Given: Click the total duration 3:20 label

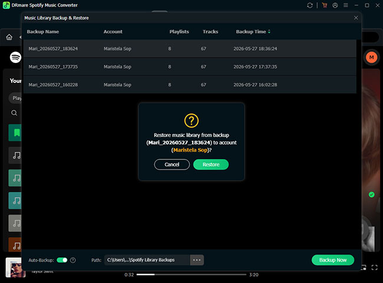Looking at the screenshot, I should (253, 275).
